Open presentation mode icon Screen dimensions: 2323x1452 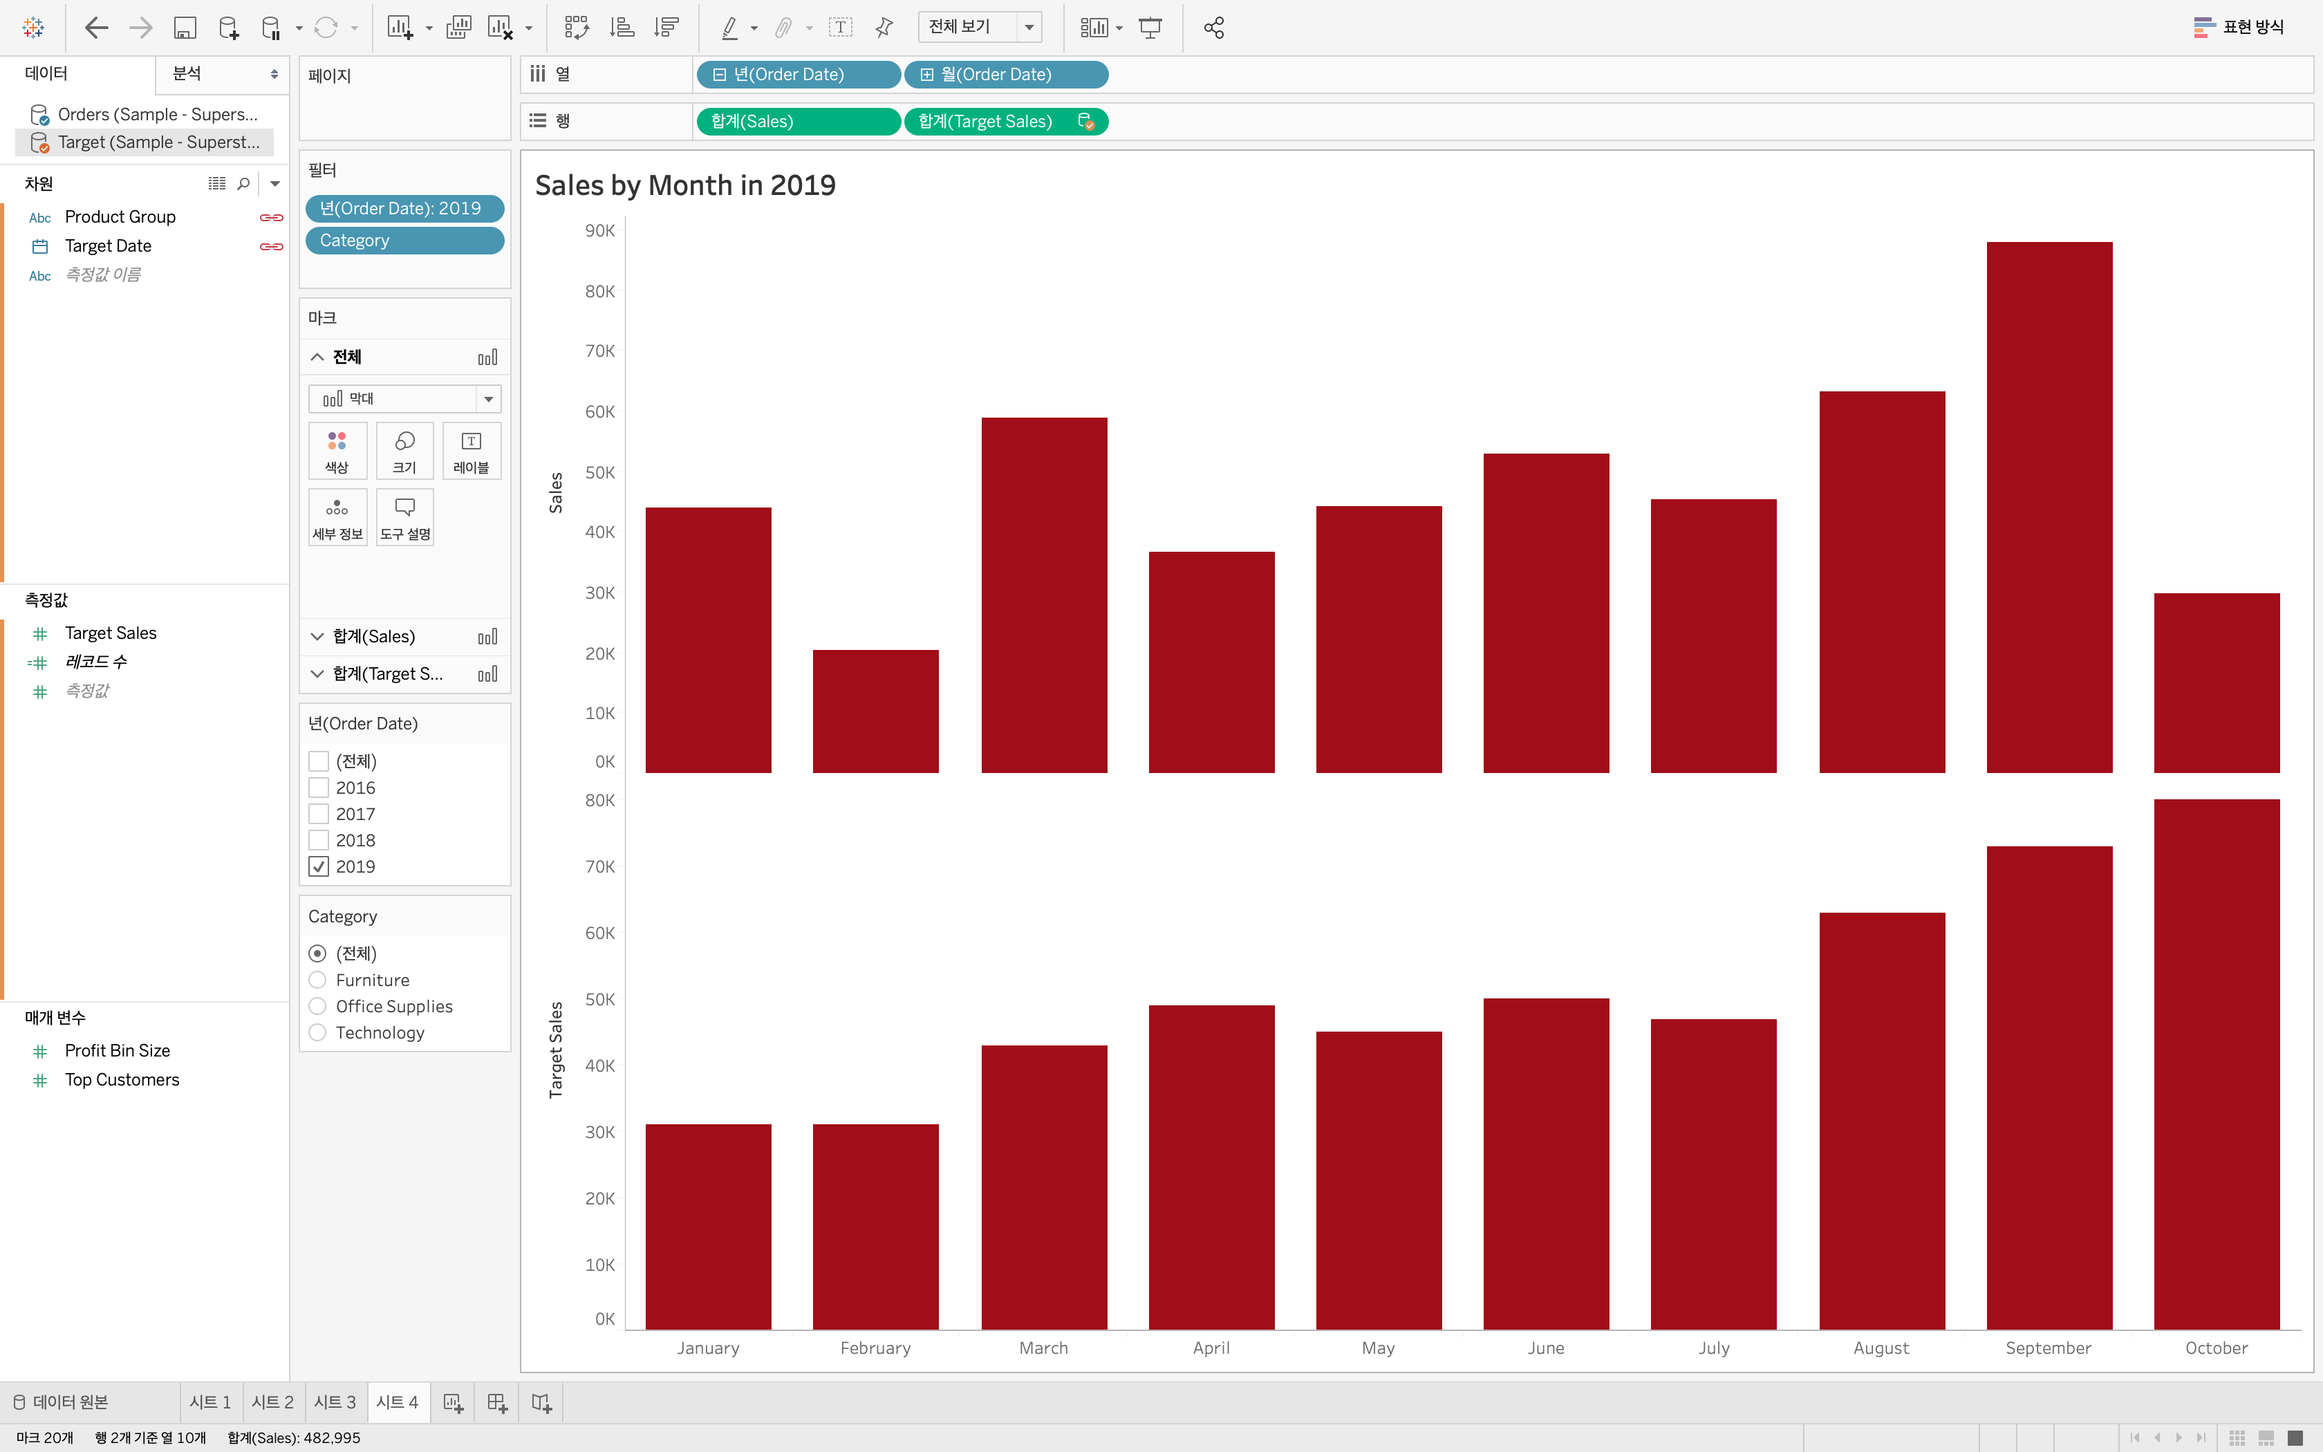1150,28
